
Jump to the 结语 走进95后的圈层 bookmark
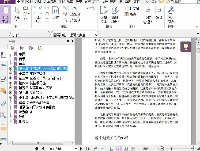[34, 102]
